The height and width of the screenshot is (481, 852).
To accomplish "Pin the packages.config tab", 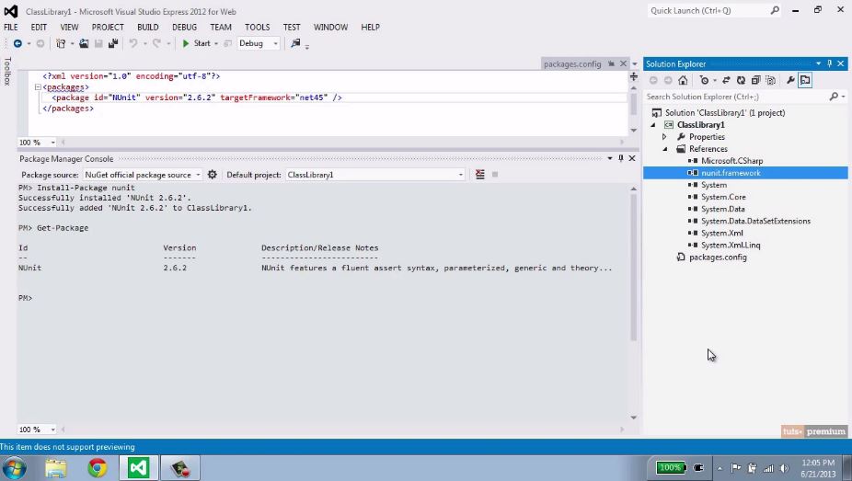I will (x=611, y=64).
